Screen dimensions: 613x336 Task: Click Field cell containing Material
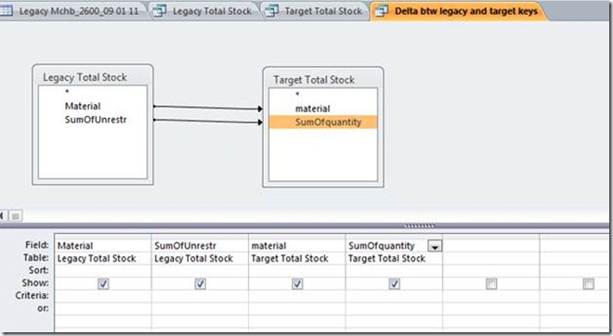click(103, 246)
